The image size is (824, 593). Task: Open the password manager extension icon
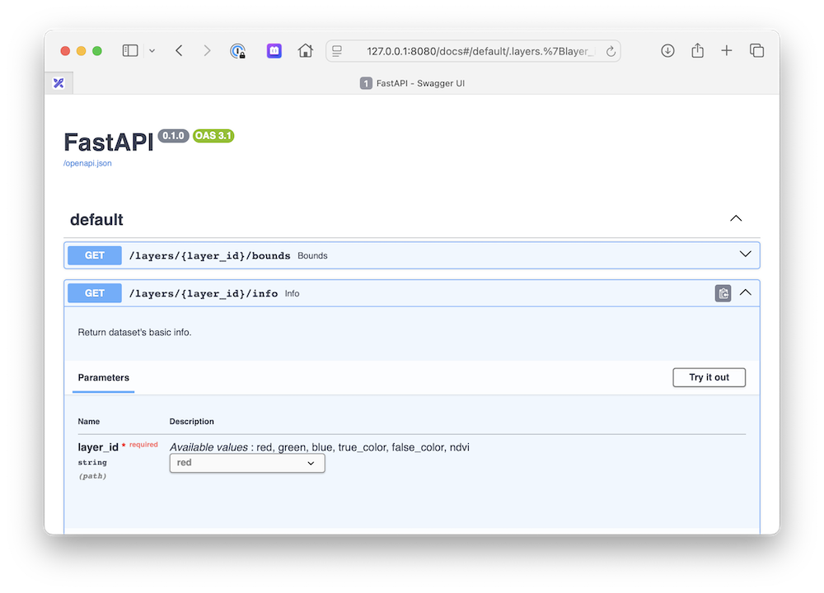pyautogui.click(x=238, y=51)
